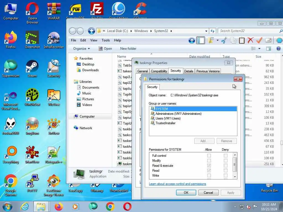The height and width of the screenshot is (212, 283).
Task: Check Deny for Read & execute
Action: [226, 166]
